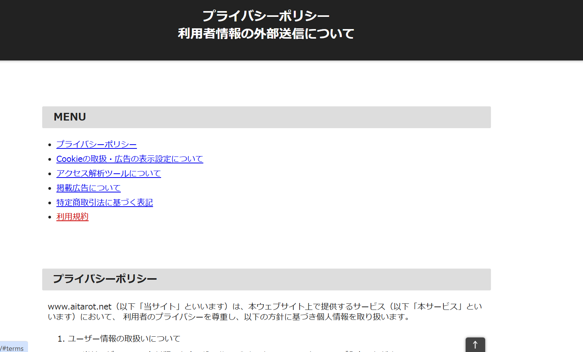Image resolution: width=583 pixels, height=352 pixels.
Task: Click the page title プライバシーポリシー
Action: tap(266, 15)
